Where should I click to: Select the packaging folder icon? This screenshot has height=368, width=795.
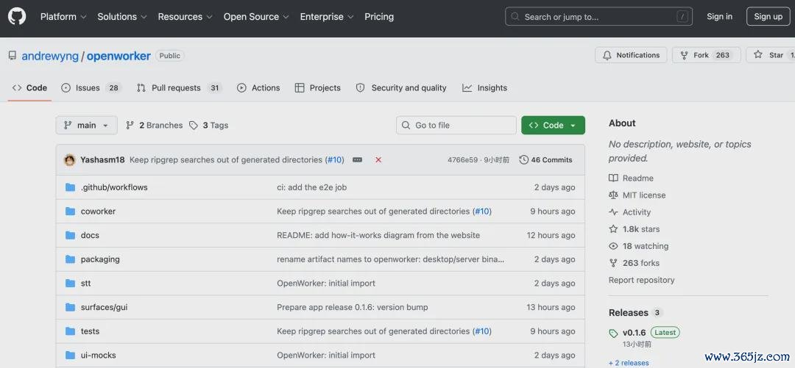pos(71,259)
